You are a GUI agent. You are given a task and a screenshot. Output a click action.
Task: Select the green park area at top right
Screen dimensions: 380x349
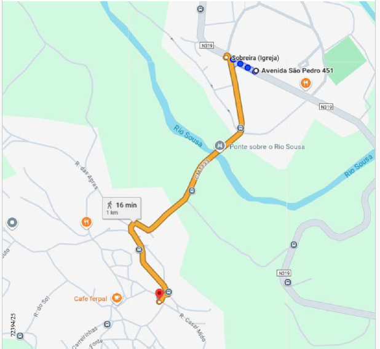tap(345, 61)
